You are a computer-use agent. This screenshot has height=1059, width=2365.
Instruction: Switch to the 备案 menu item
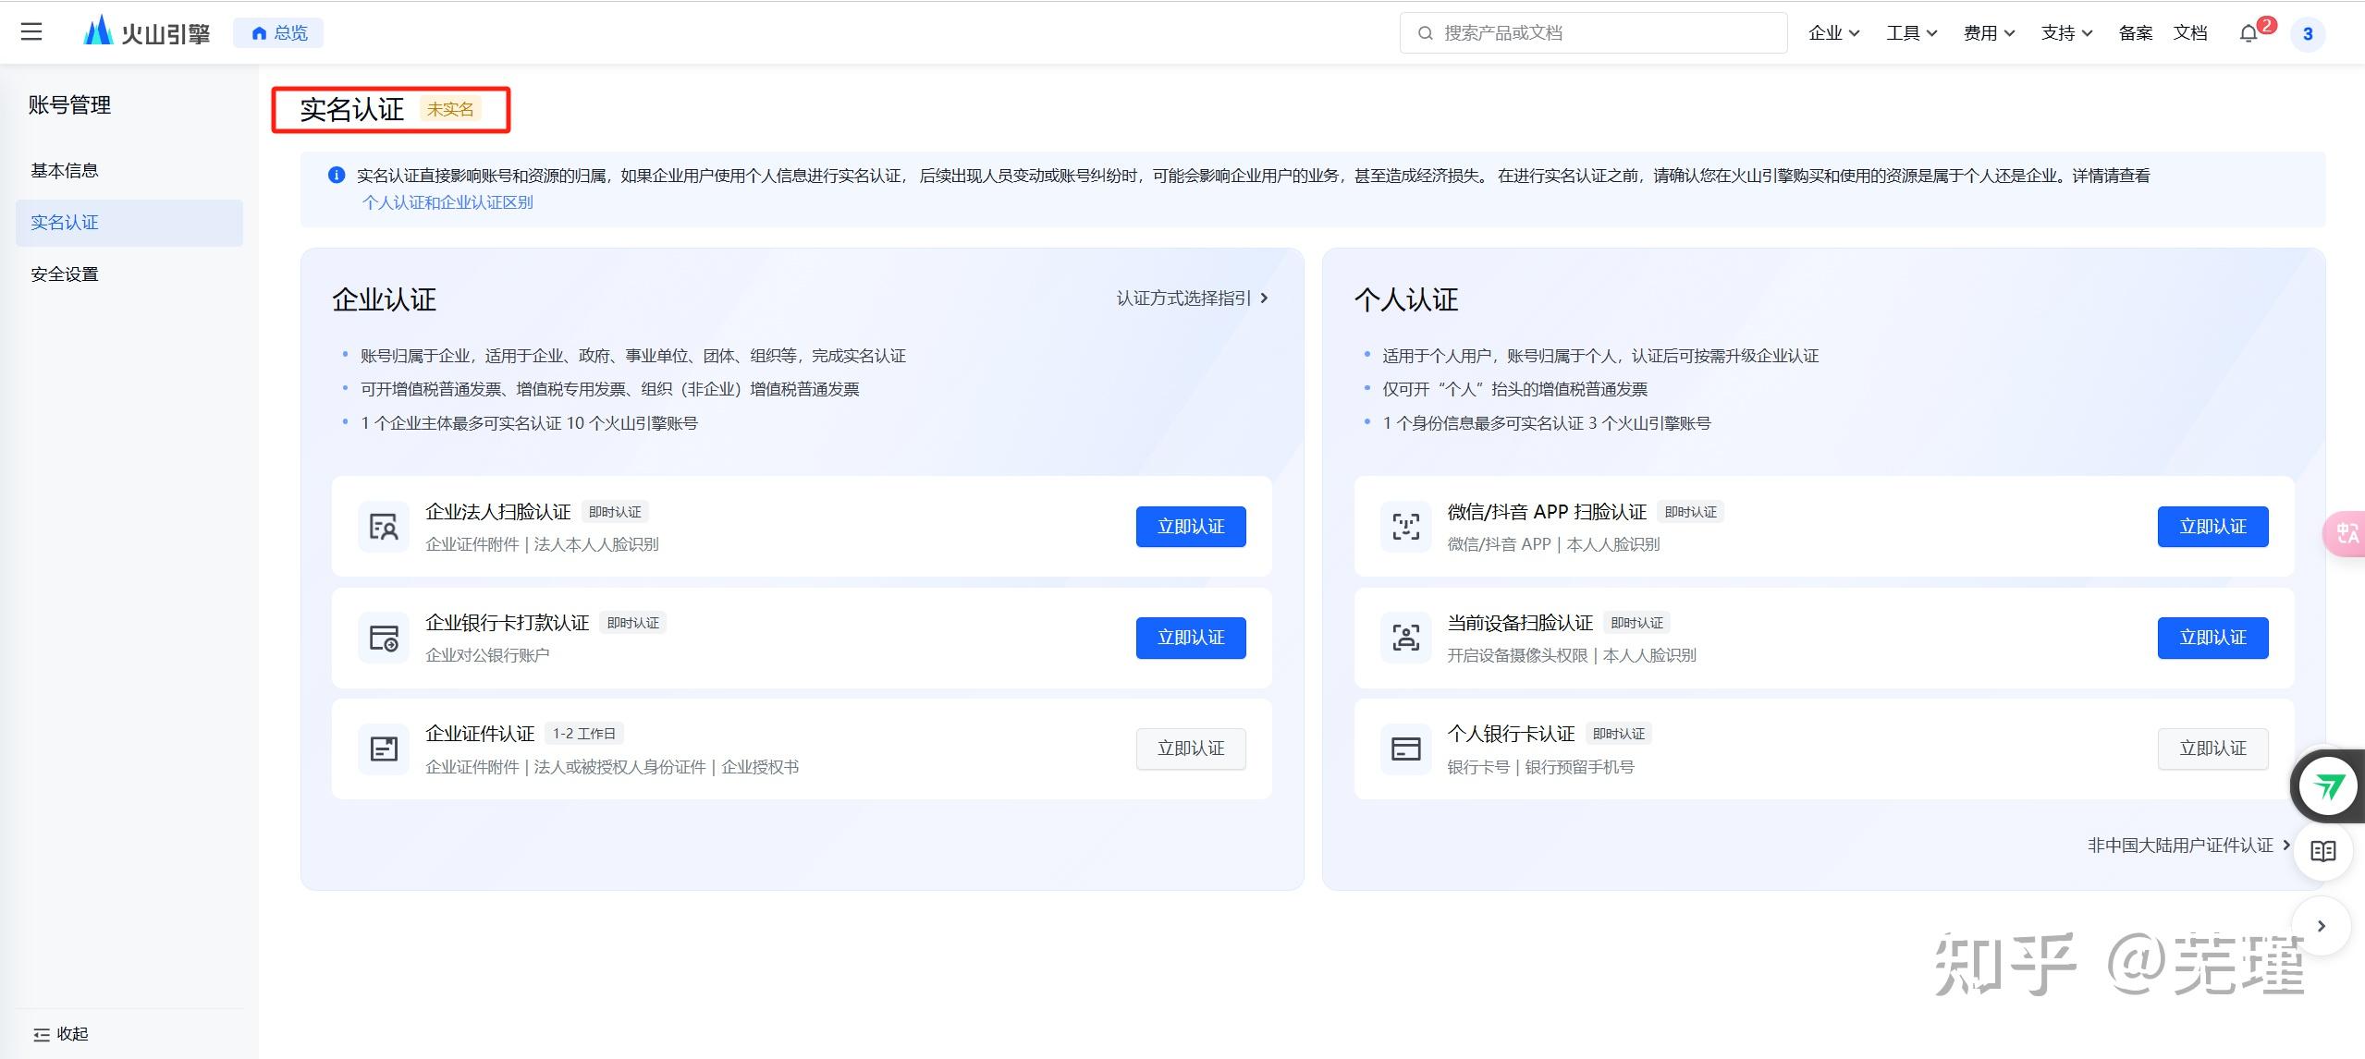tap(2136, 32)
